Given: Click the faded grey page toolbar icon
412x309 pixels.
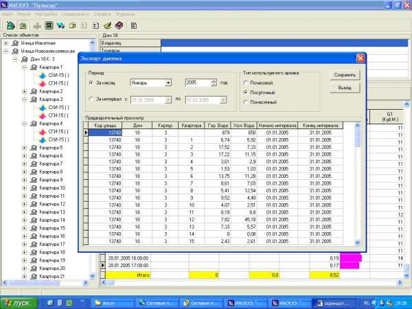Looking at the screenshot, I should [x=84, y=26].
